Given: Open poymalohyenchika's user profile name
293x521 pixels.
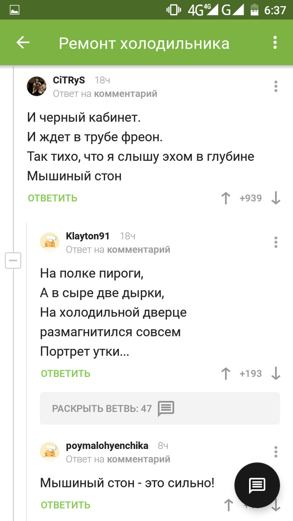Looking at the screenshot, I should point(107,446).
